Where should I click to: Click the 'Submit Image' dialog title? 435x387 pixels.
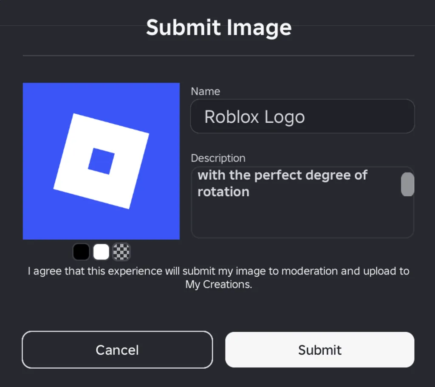pos(219,28)
